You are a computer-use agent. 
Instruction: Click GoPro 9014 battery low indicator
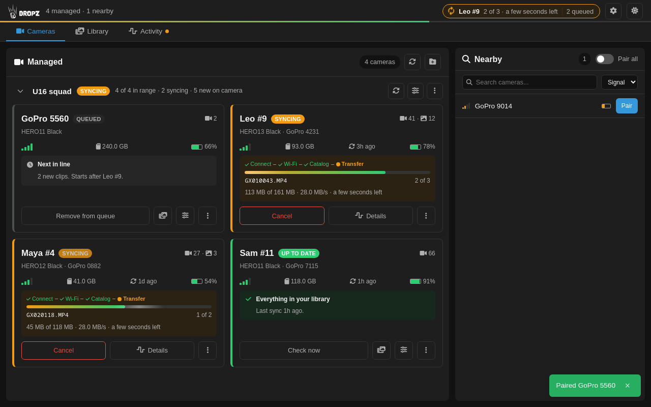point(606,106)
